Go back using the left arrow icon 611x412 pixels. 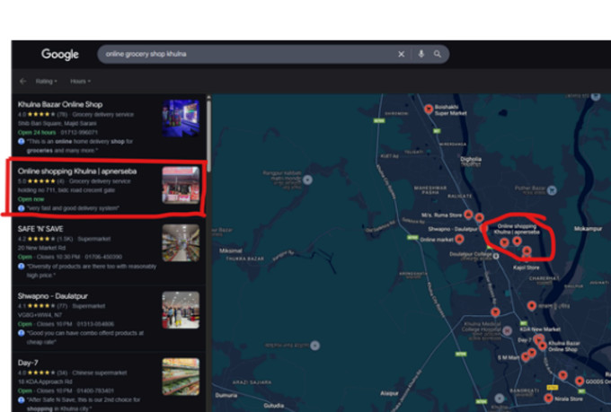(x=23, y=81)
